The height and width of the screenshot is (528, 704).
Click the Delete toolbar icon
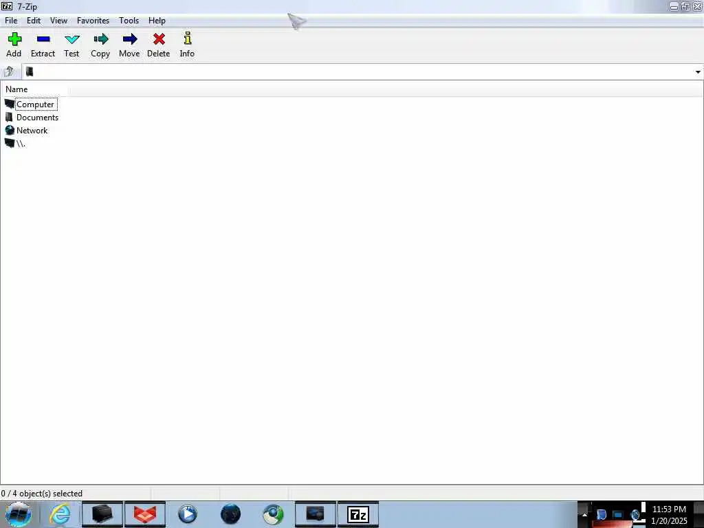159,39
